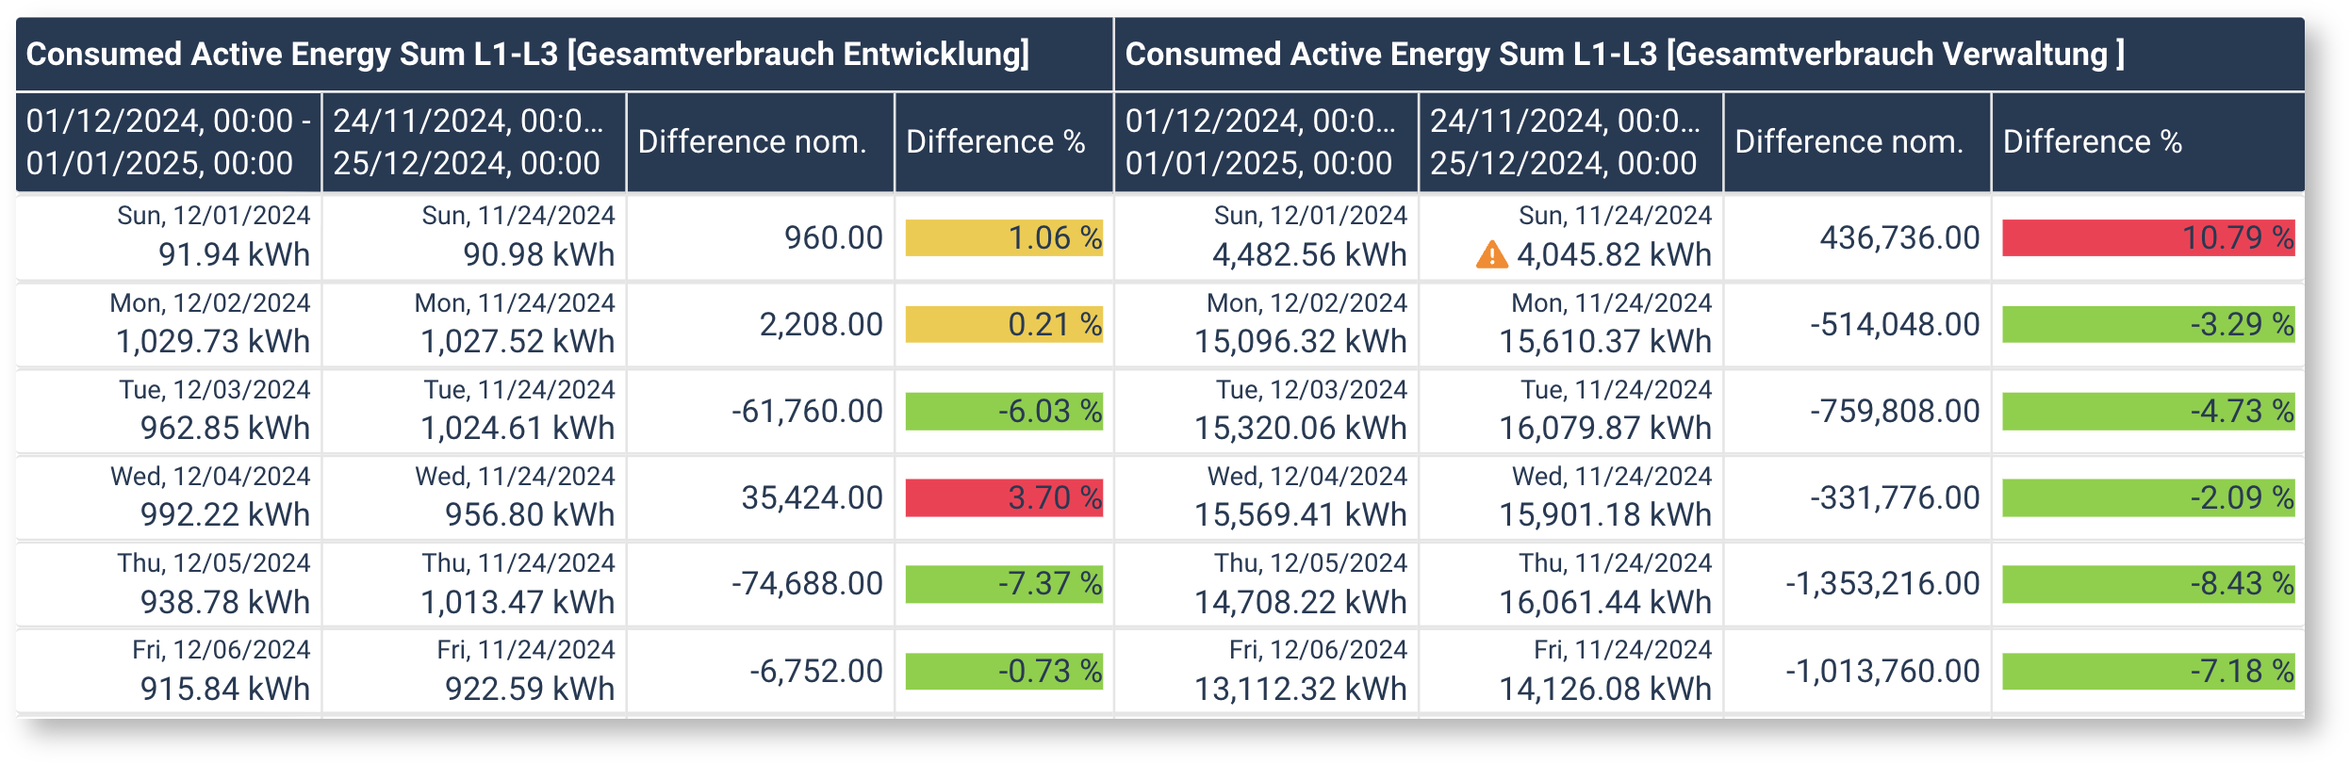Select the Gesamtverbrauch Verwaltung group header
Image resolution: width=2350 pixels, height=764 pixels.
[x=1625, y=55]
